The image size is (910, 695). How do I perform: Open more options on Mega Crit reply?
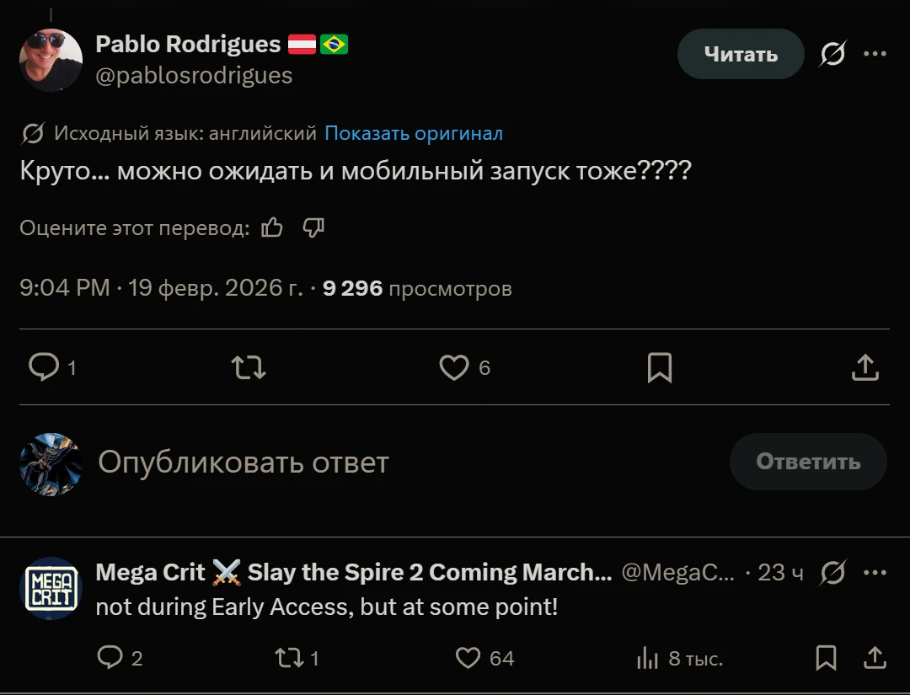tap(875, 573)
